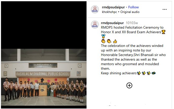The height and width of the screenshot is (109, 174).
Task: Open the rmdpsudaipur username in the header
Action: click(113, 7)
